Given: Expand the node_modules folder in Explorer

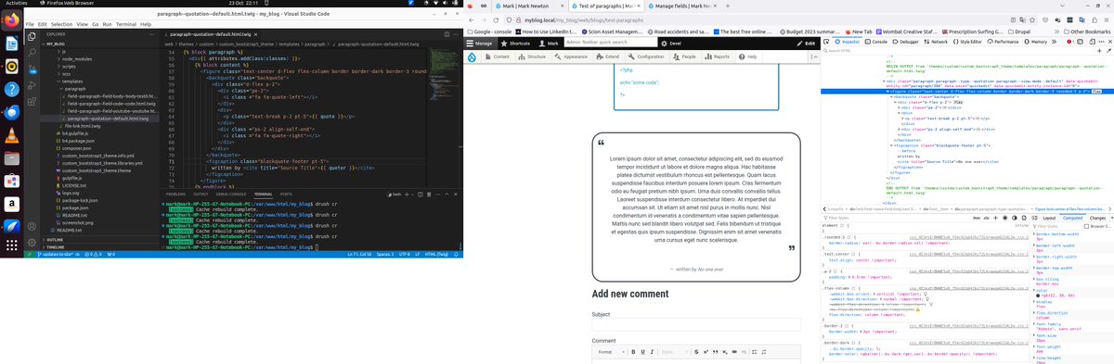Looking at the screenshot, I should [x=78, y=59].
